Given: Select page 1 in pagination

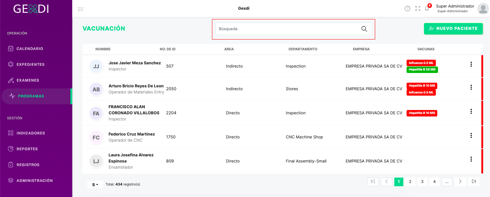Looking at the screenshot, I should click(x=399, y=182).
